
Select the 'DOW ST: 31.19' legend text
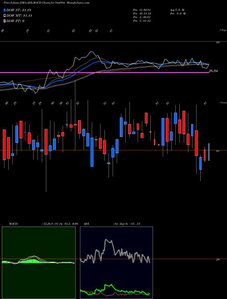(x=19, y=10)
